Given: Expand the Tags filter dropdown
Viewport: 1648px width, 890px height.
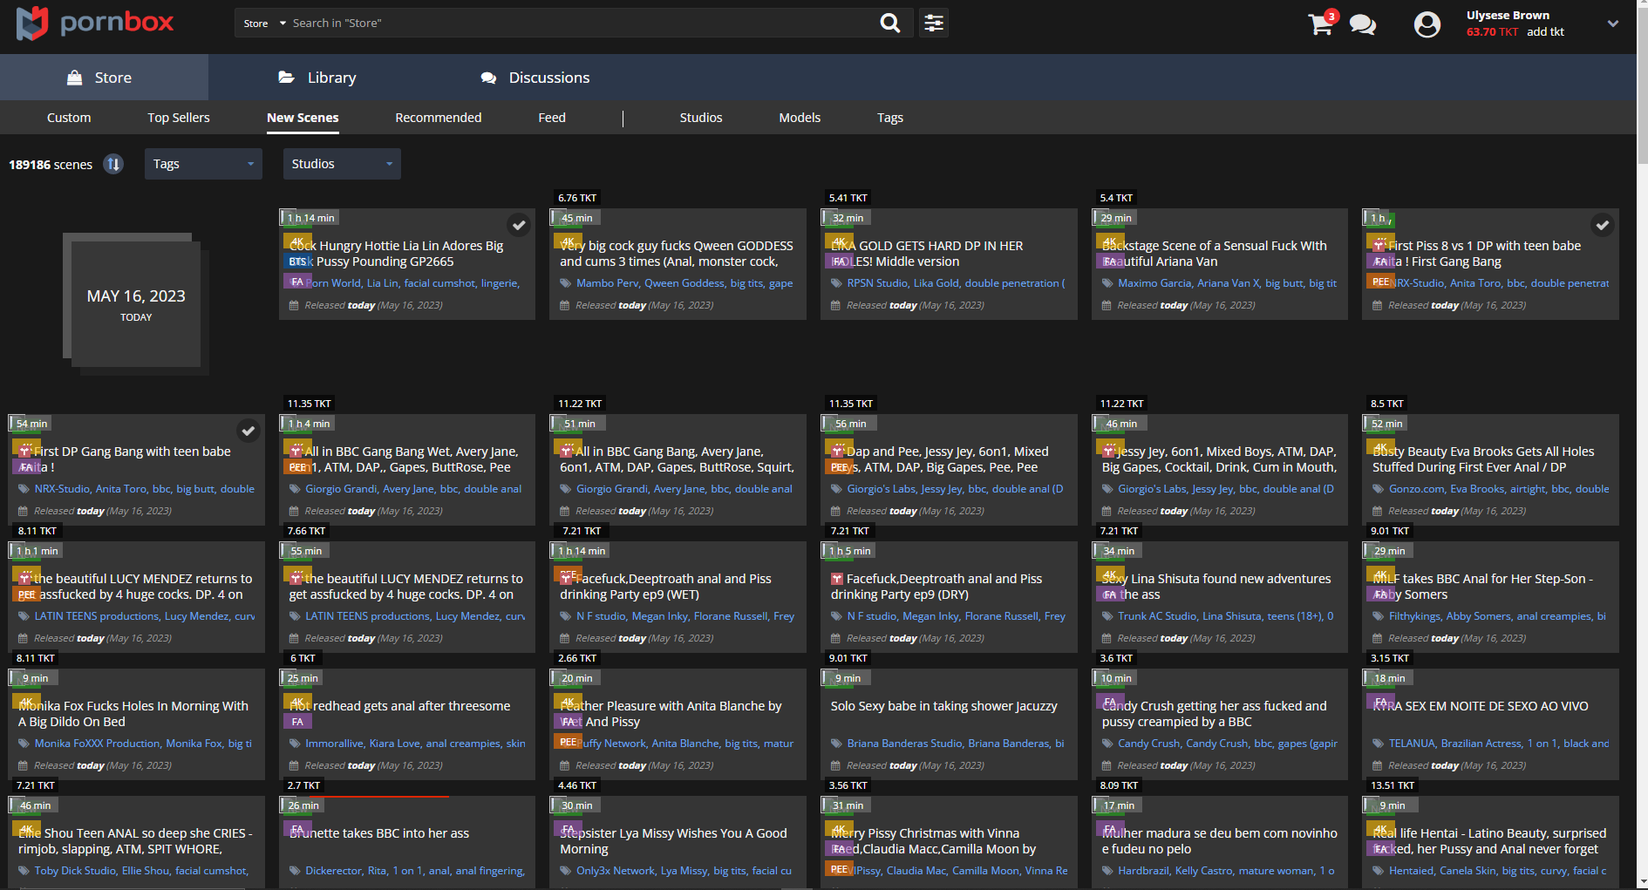Looking at the screenshot, I should 203,164.
